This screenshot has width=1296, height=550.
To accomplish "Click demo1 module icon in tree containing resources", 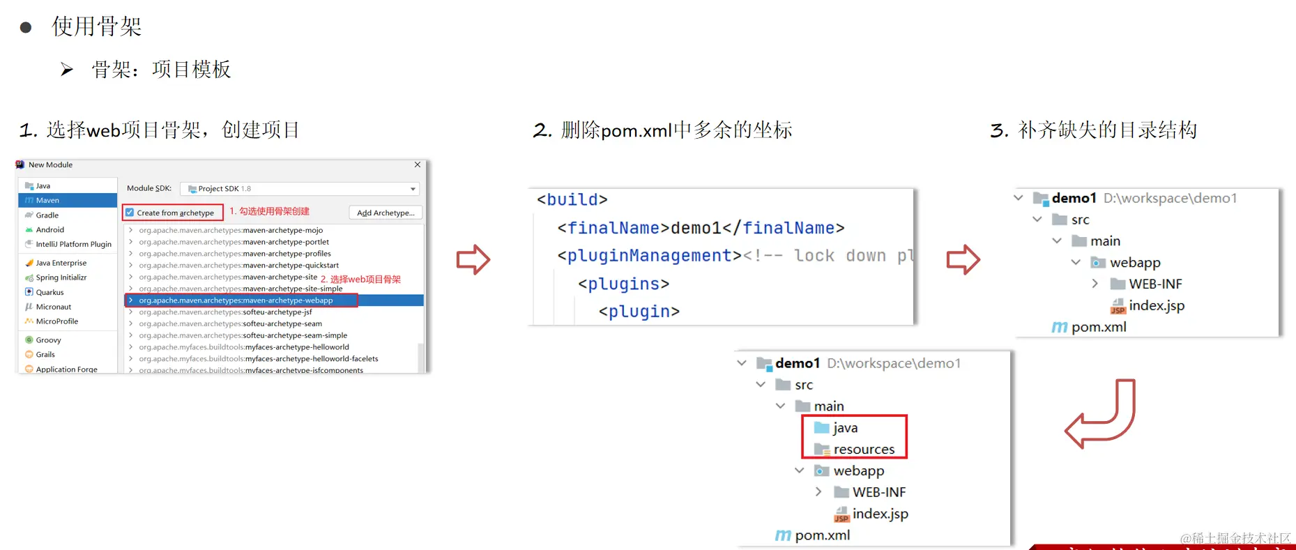I will 764,364.
